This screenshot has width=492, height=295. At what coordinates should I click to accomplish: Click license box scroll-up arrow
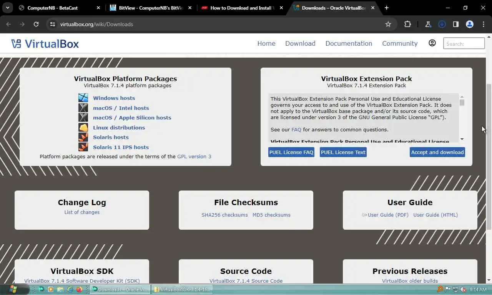462,97
